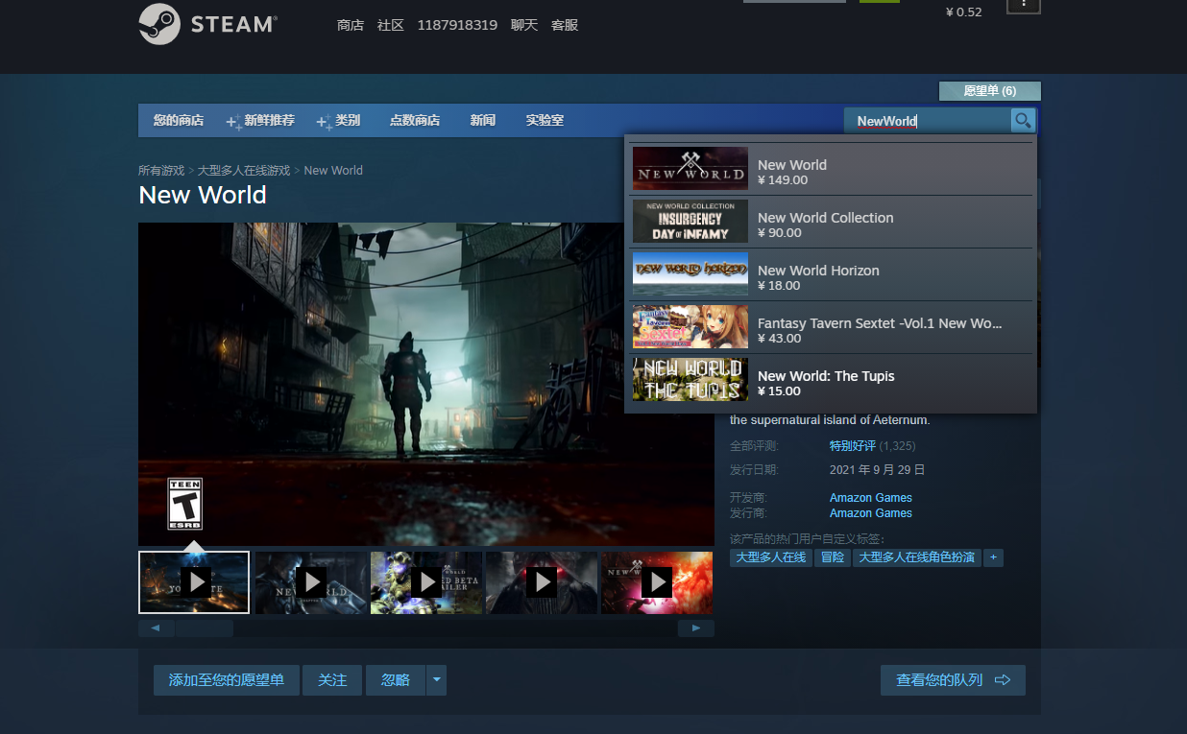Click the ESRB Teen rating badge
The image size is (1187, 734).
185,504
